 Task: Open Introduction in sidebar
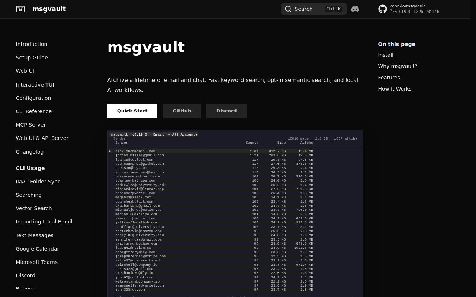coord(32,44)
